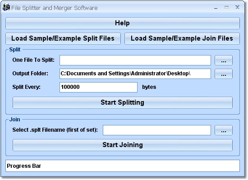Open the Help button
The width and height of the screenshot is (248, 180).
(x=123, y=23)
